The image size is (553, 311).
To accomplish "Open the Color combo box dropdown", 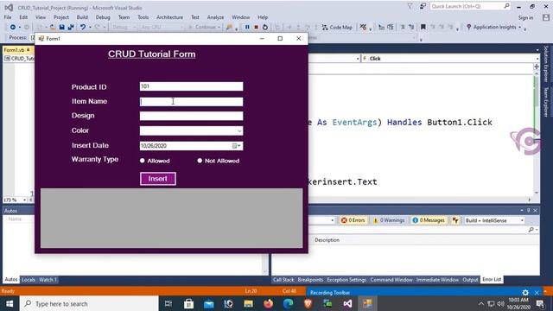I will click(239, 130).
